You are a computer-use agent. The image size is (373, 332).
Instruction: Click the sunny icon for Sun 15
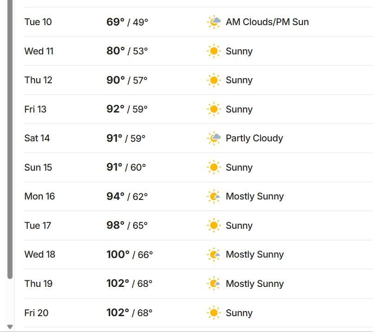[214, 167]
